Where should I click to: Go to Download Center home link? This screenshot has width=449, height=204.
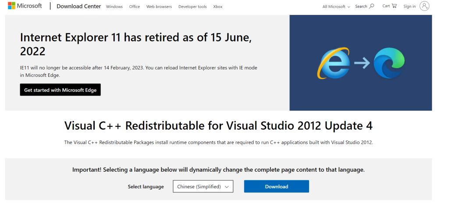[x=78, y=7]
